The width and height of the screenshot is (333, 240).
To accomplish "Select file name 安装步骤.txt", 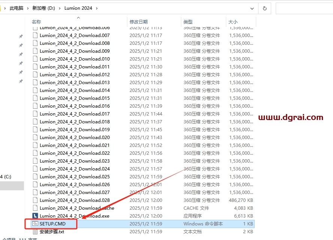I will (52, 232).
